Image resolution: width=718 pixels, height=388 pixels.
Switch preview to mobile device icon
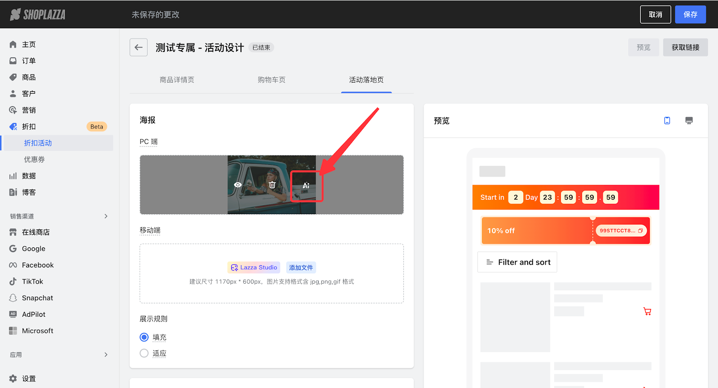[667, 121]
